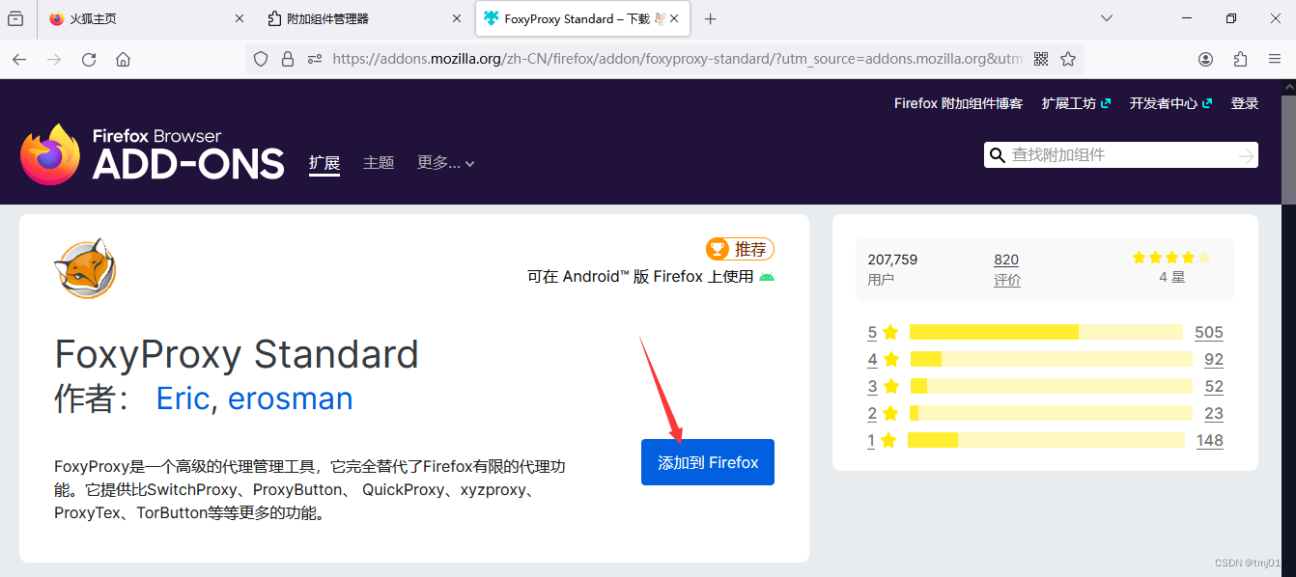Close the FoxyProxy Standard tab
Viewport: 1296px width, 577px height.
674,18
